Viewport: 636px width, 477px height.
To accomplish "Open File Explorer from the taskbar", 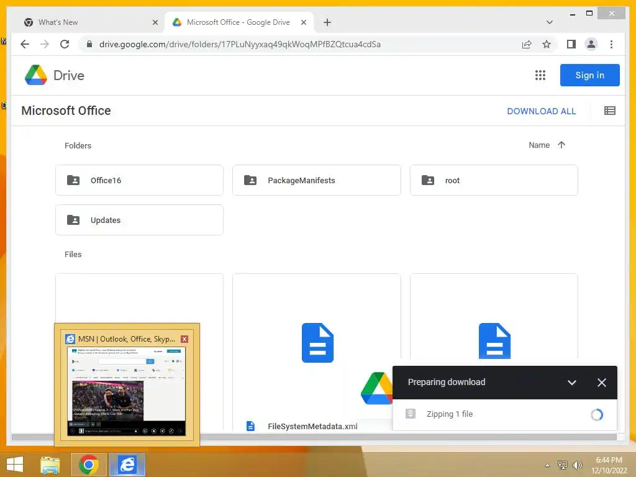I will 50,465.
